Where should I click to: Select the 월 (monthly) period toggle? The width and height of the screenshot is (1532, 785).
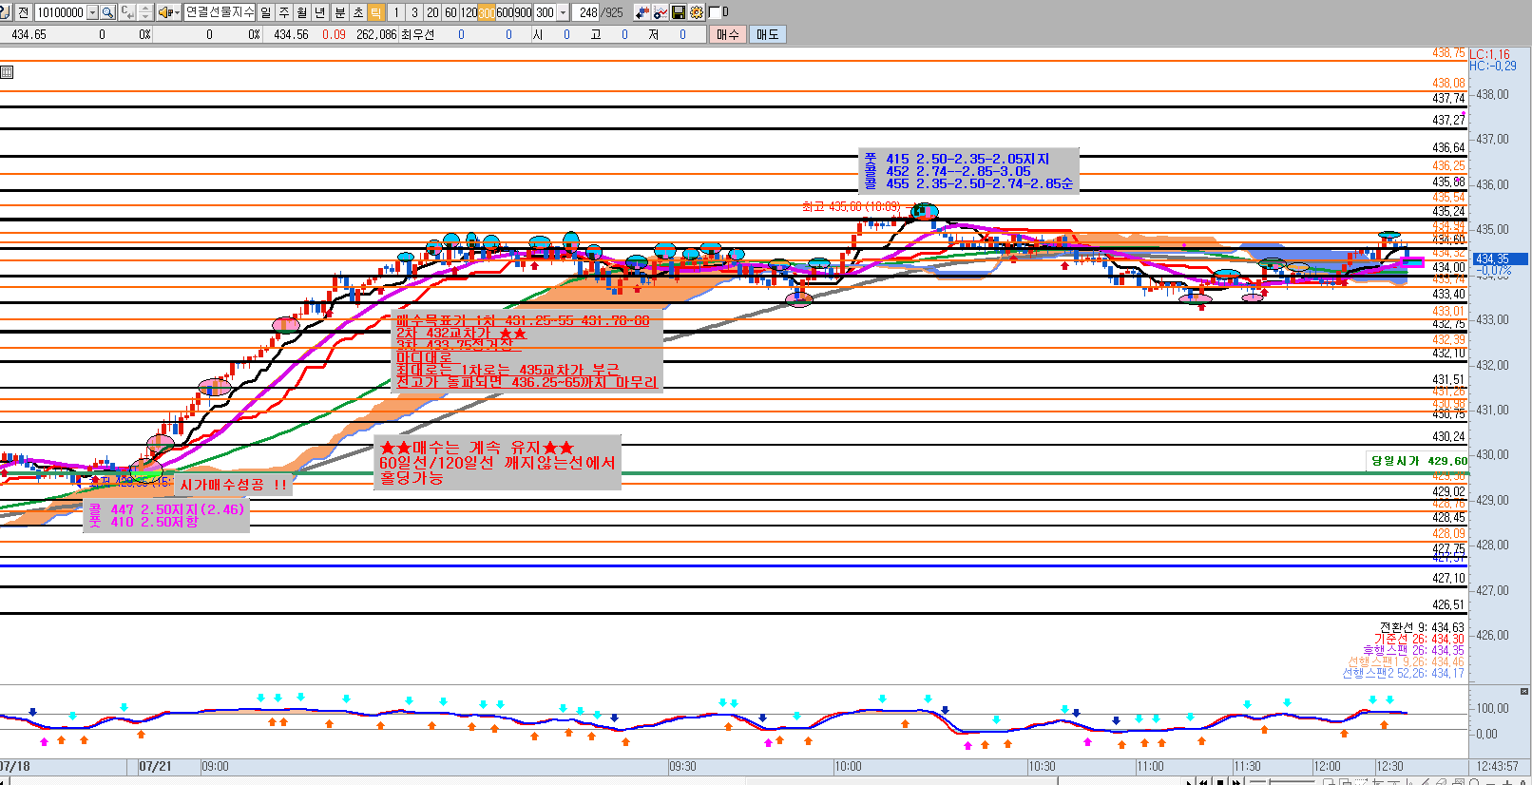[302, 12]
